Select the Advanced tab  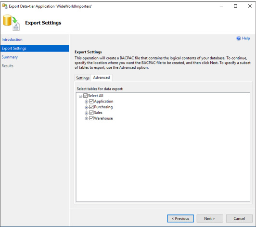point(102,77)
